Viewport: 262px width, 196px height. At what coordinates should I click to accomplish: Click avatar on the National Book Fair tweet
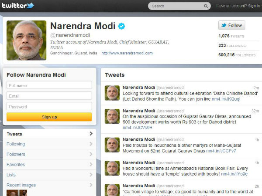(x=112, y=168)
